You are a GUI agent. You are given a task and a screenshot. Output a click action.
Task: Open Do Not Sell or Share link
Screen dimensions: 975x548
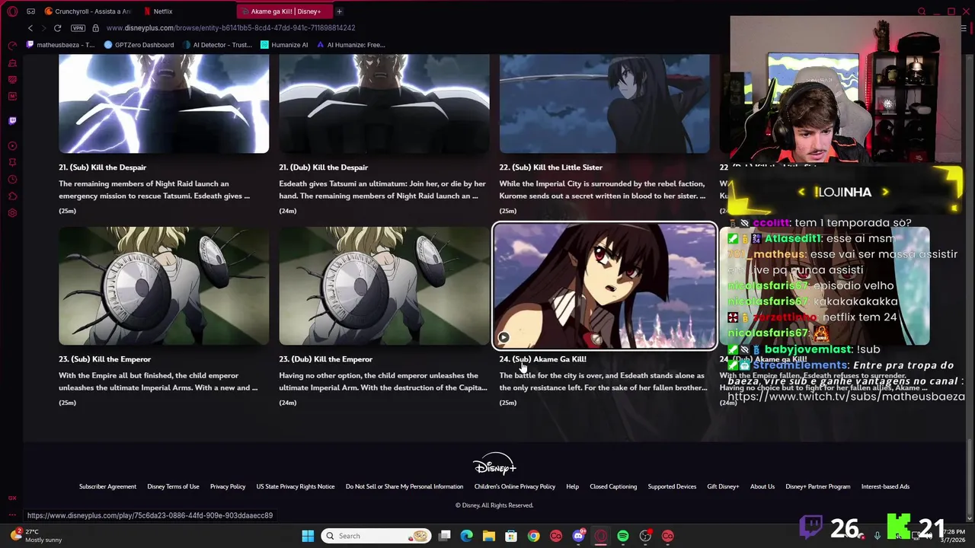click(404, 487)
